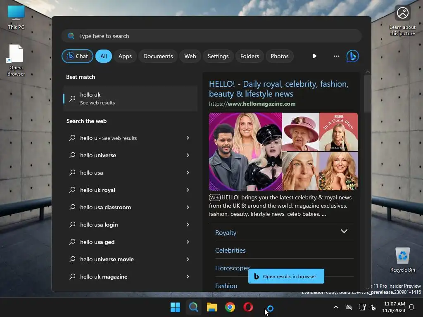
Task: Select the This PC desktop icon
Action: tap(16, 17)
